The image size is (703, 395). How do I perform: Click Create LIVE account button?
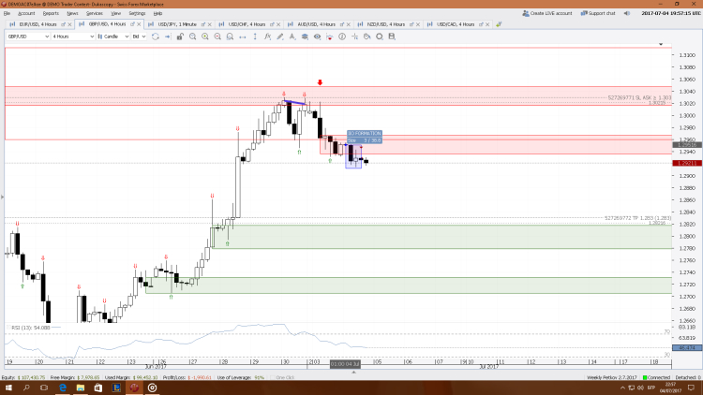pyautogui.click(x=547, y=13)
